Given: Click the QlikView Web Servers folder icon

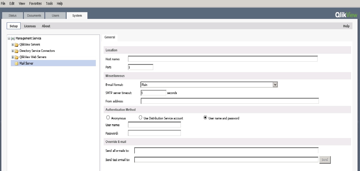Looking at the screenshot, I should pos(17,57).
